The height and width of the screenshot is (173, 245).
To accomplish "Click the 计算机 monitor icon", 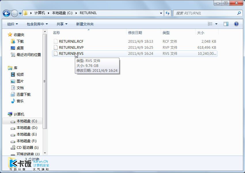I will coord(10,114).
